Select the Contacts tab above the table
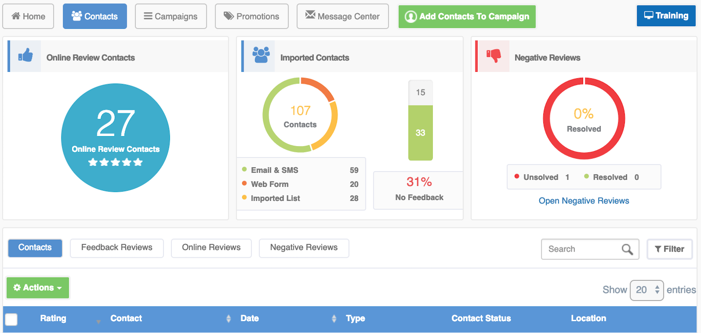This screenshot has width=701, height=333. (x=35, y=248)
